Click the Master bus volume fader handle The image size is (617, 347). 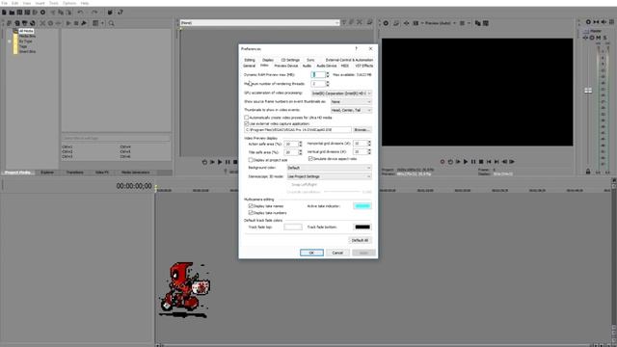point(588,91)
